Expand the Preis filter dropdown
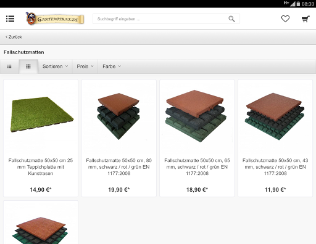 (85, 67)
